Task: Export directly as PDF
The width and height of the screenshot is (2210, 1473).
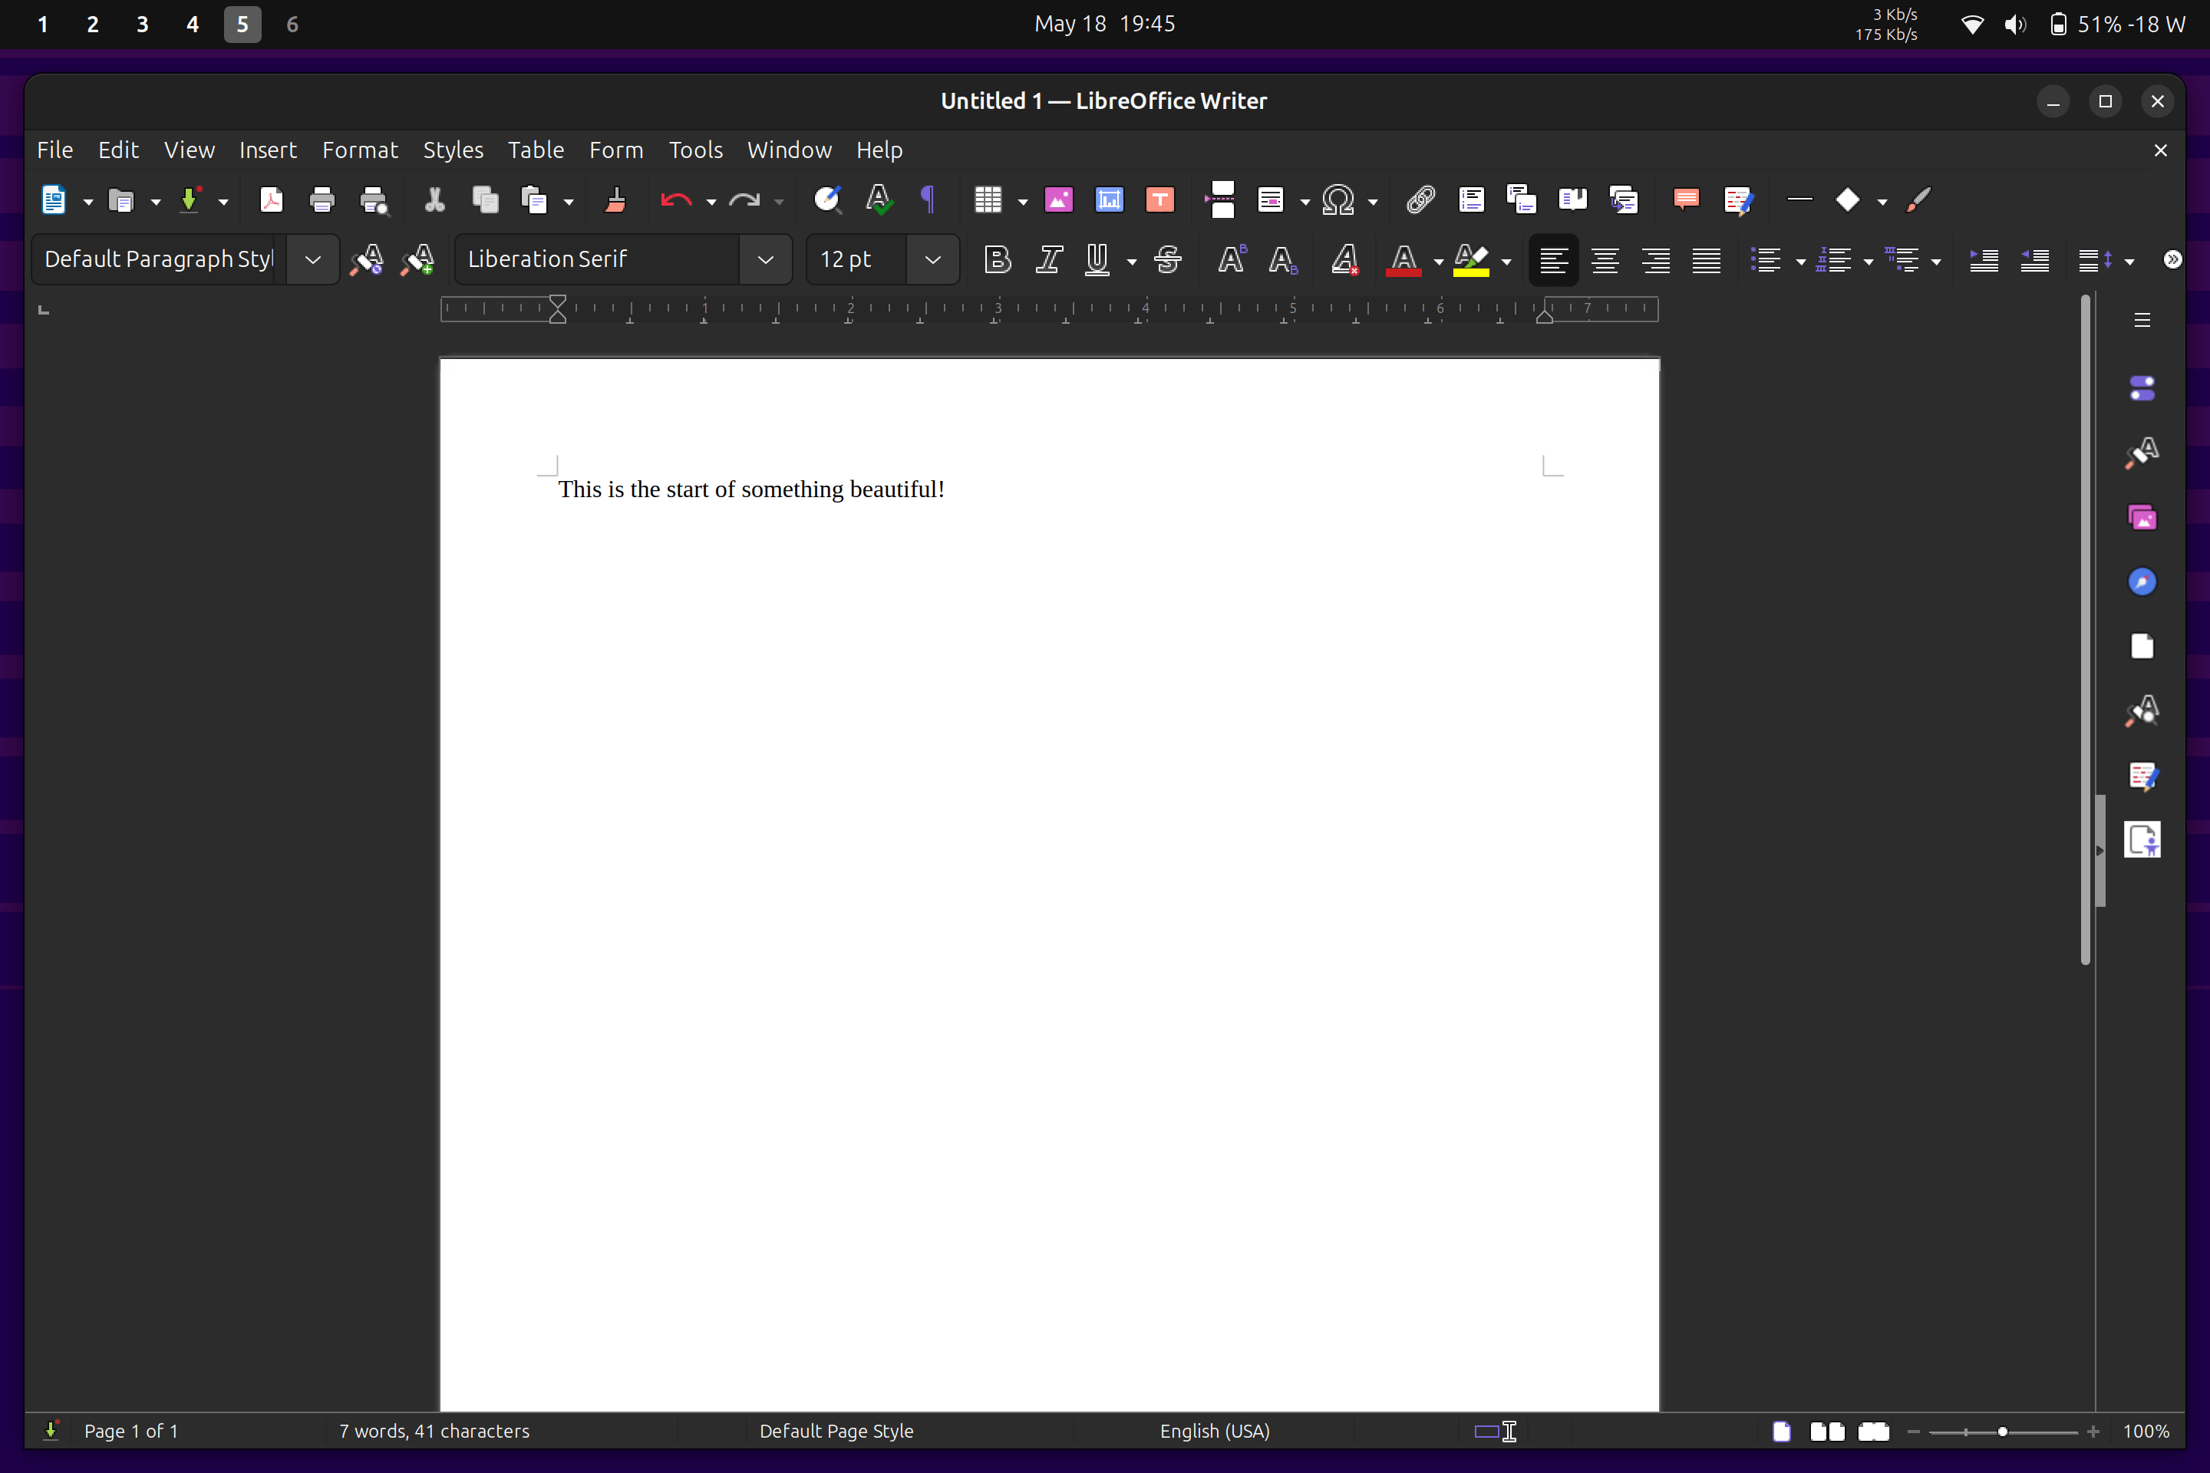Action: tap(272, 200)
